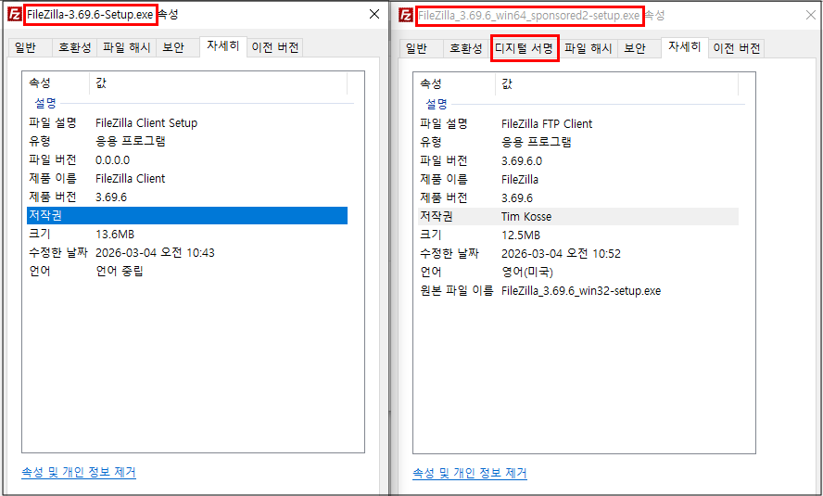Click 속성 column header in right window
The height and width of the screenshot is (496, 823).
(x=456, y=84)
